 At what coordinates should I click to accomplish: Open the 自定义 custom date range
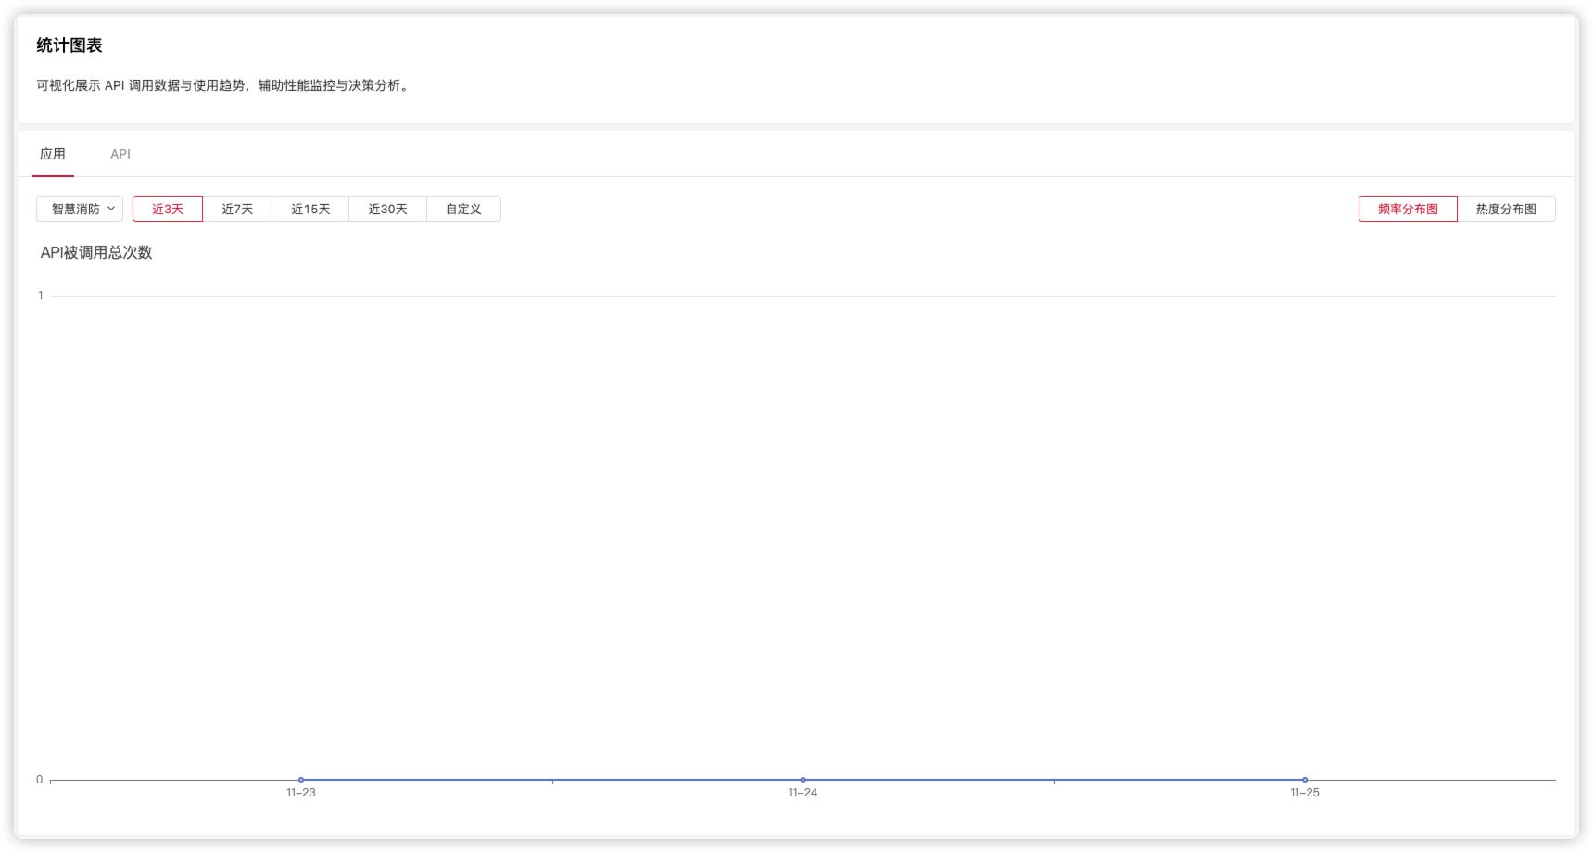tap(463, 209)
